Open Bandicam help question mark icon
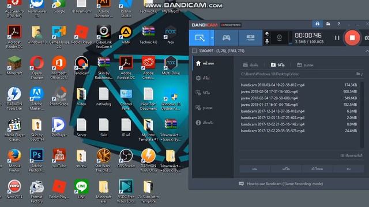The width and height of the screenshot is (369, 207). [338, 24]
